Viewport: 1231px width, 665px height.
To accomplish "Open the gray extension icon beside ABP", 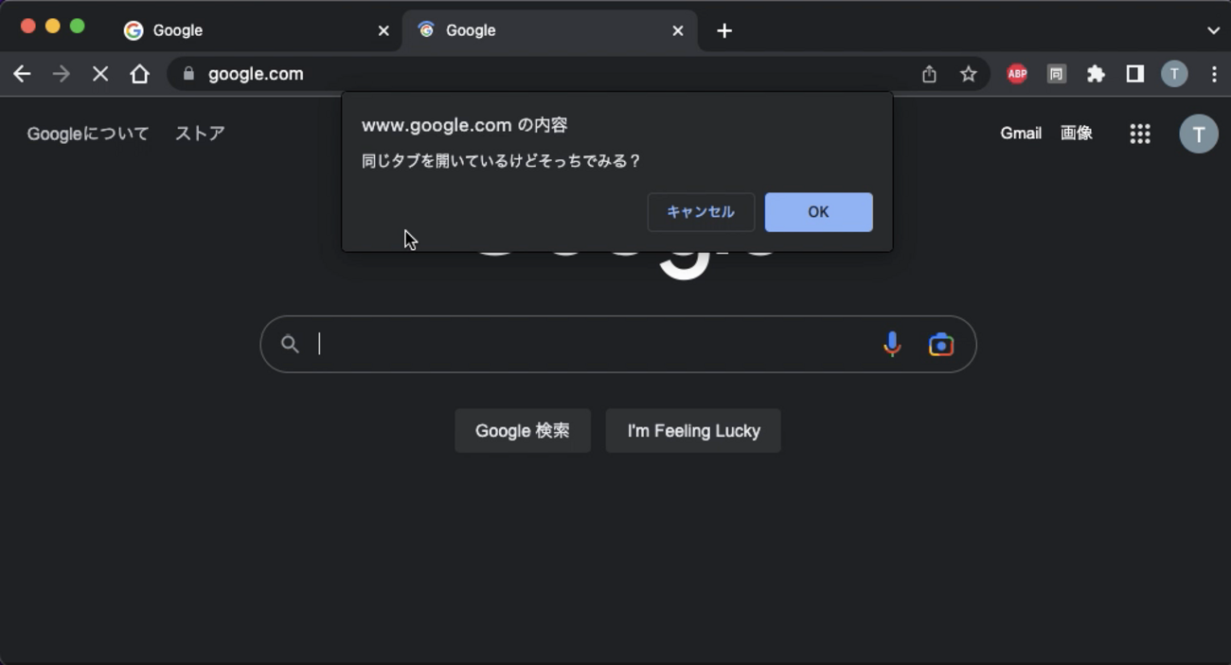I will point(1057,74).
